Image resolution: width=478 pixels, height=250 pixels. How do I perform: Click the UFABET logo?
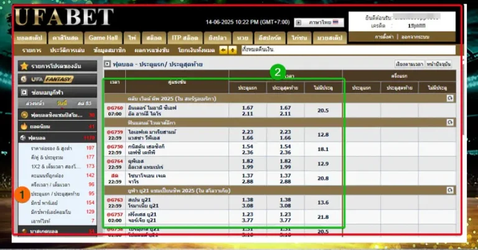63,17
